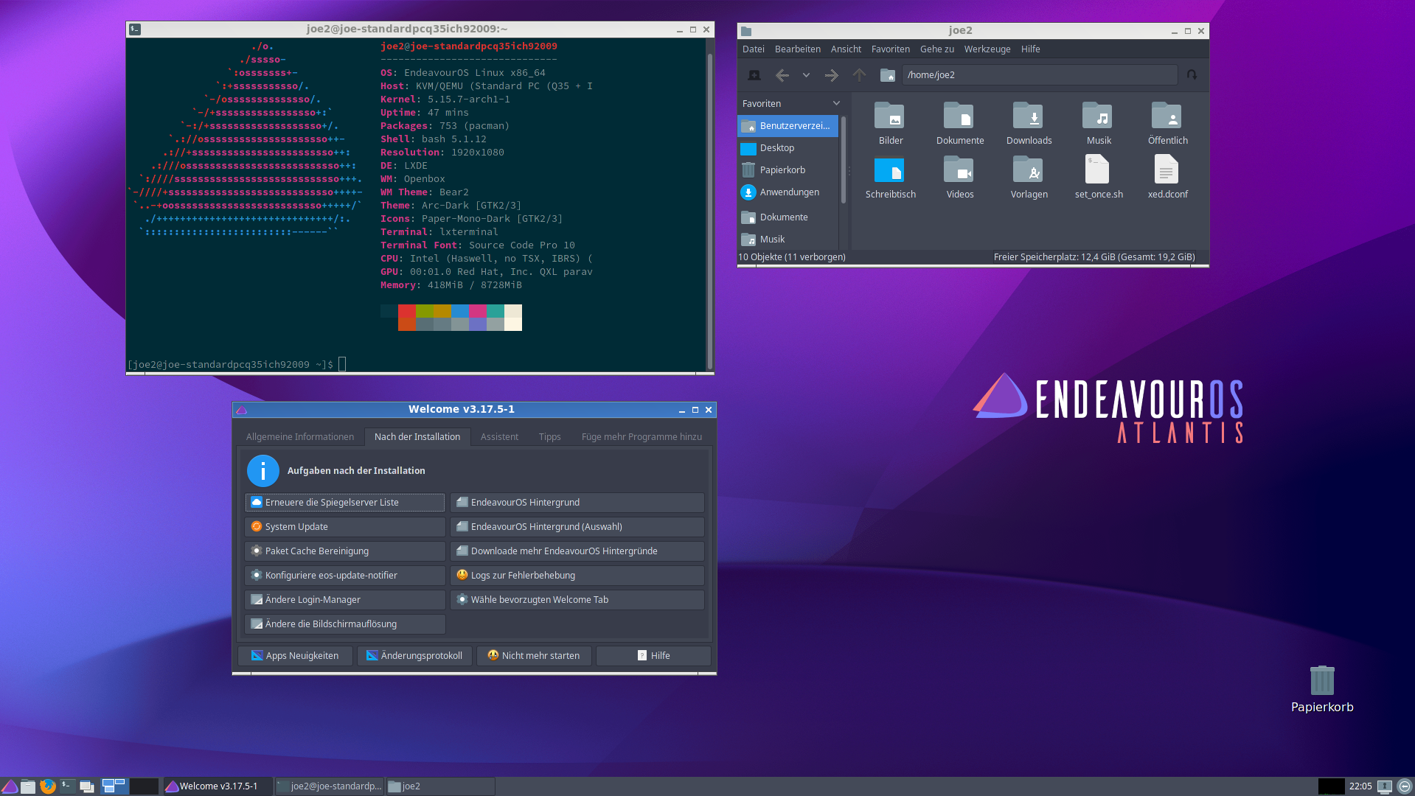Click EndeavourOS Hintergrund button
This screenshot has height=796, width=1415.
pyautogui.click(x=577, y=503)
